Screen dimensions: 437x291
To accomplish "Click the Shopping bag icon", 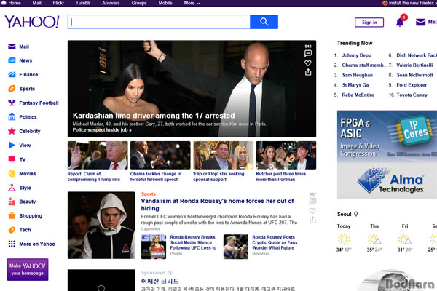I will pyautogui.click(x=12, y=215).
